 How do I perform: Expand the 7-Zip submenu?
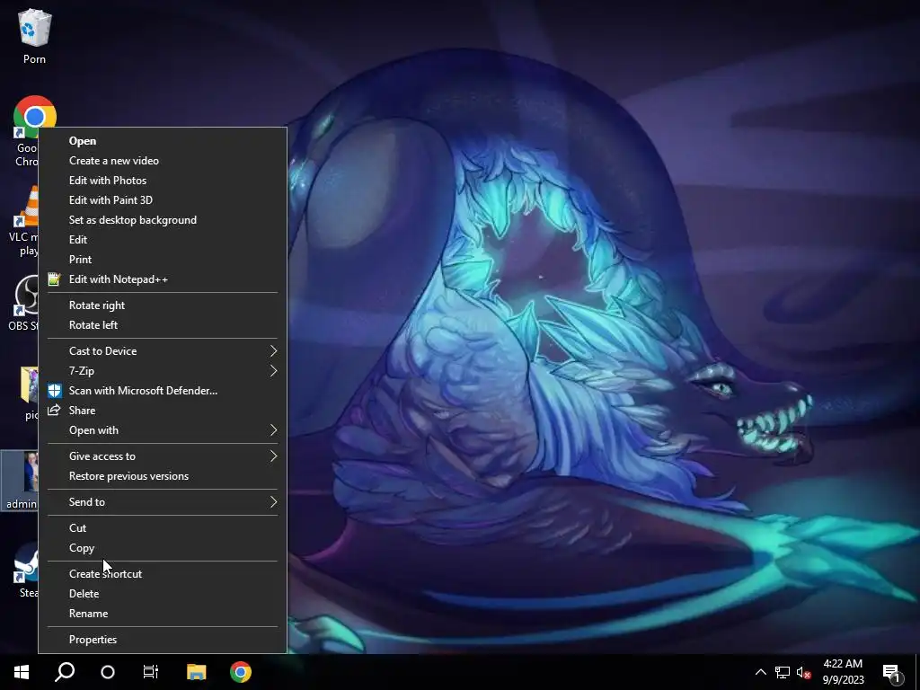pos(163,371)
